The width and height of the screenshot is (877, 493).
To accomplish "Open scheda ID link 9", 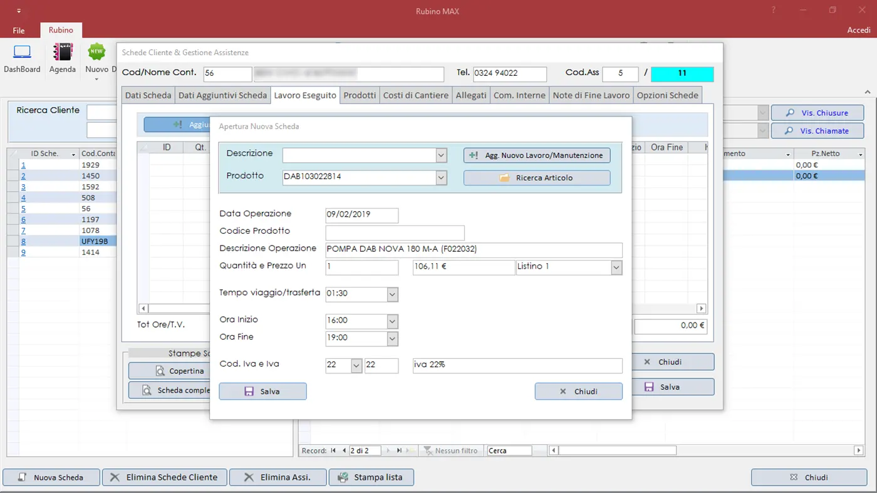I will pos(24,252).
